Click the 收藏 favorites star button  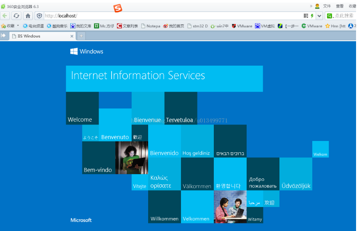(8, 26)
